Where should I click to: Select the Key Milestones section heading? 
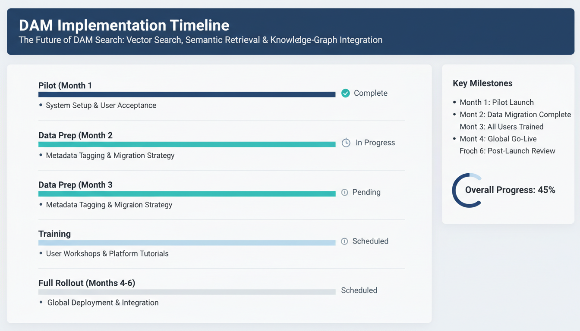click(482, 83)
